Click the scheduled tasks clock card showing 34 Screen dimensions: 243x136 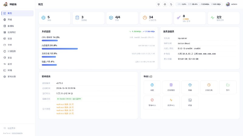(x=156, y=18)
